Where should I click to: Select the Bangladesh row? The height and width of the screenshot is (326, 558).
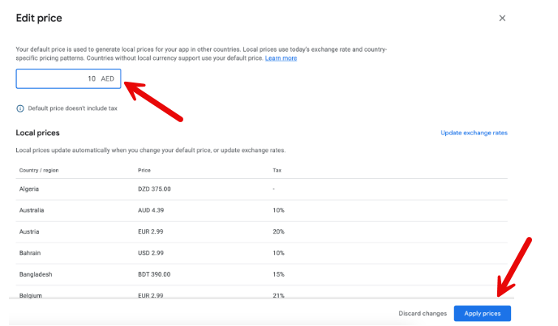point(261,274)
